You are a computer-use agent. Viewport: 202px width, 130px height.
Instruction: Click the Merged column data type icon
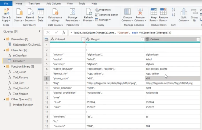tap(88, 39)
